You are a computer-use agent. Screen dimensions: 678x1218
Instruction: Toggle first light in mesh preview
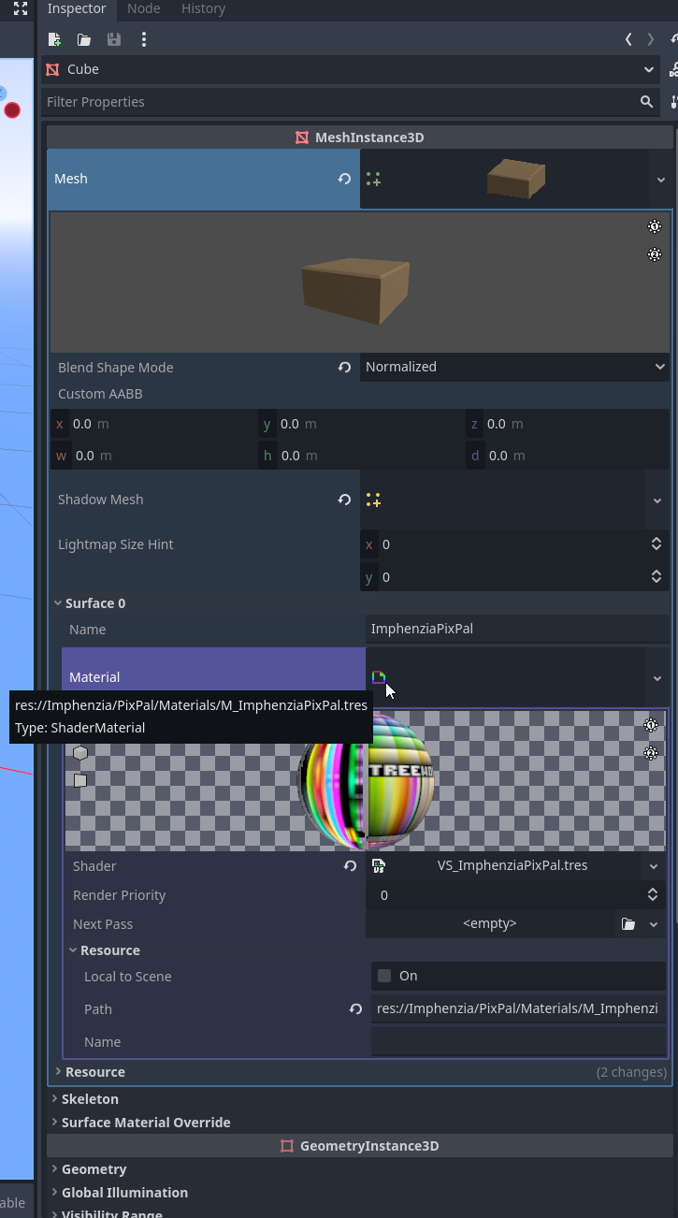coord(655,226)
